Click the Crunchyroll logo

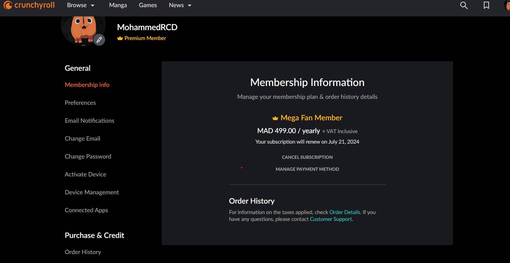(29, 5)
